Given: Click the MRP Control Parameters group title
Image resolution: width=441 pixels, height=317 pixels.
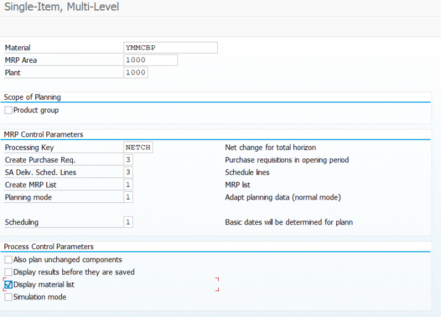Looking at the screenshot, I should tap(44, 135).
